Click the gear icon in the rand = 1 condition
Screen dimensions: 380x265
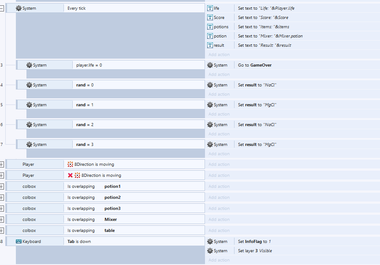click(x=29, y=105)
